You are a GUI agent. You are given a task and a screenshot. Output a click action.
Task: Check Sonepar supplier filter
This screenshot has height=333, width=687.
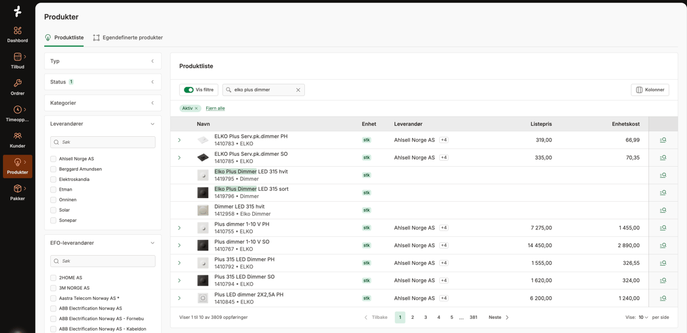coord(53,220)
